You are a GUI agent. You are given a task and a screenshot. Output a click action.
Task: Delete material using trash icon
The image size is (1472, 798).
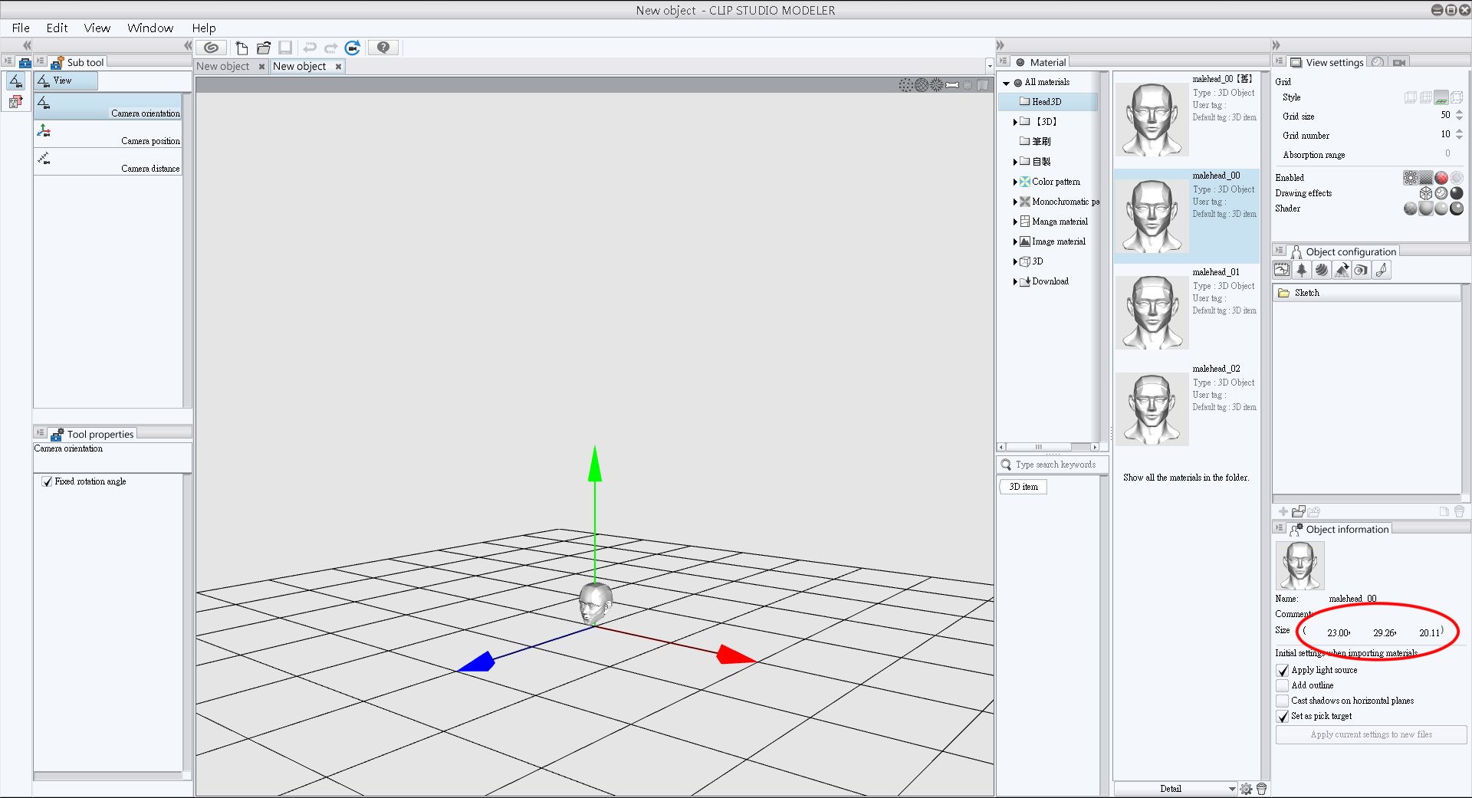pyautogui.click(x=1261, y=789)
